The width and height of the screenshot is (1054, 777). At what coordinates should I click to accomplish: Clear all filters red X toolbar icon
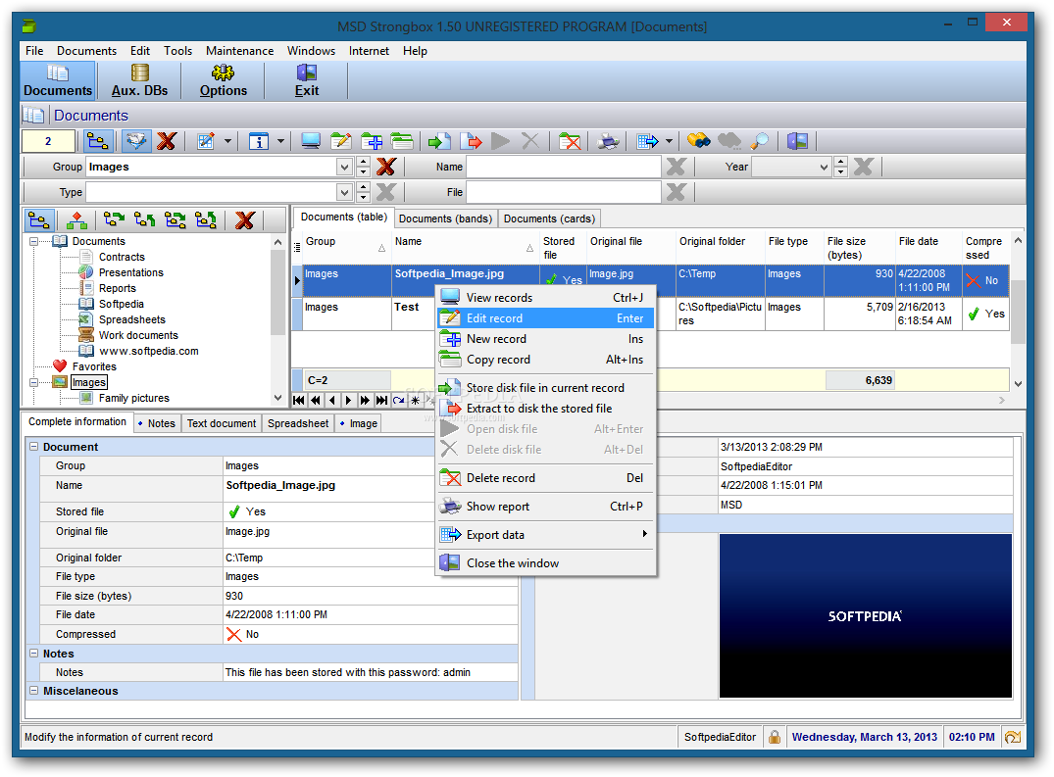click(166, 141)
